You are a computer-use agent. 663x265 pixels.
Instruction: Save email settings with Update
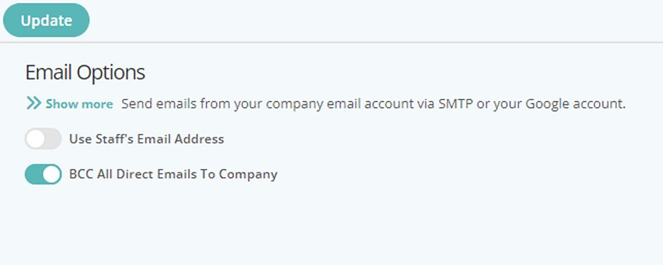[x=46, y=21]
